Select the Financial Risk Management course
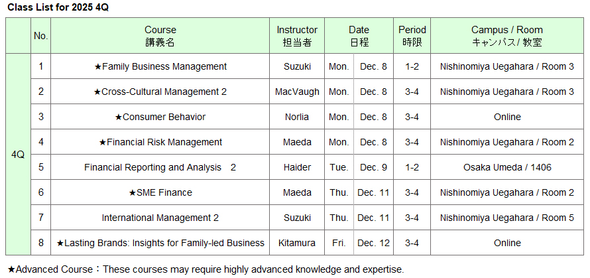Image resolution: width=590 pixels, height=278 pixels. (160, 142)
